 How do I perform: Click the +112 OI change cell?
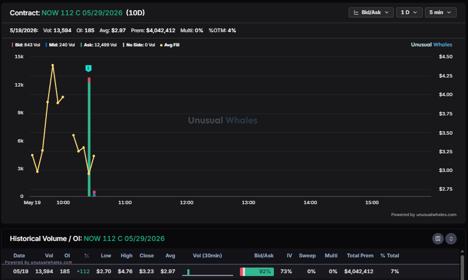(83, 272)
